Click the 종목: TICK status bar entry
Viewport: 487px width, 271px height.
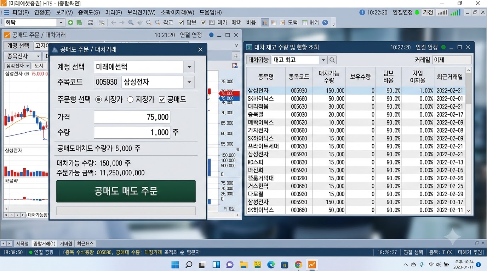(440, 253)
